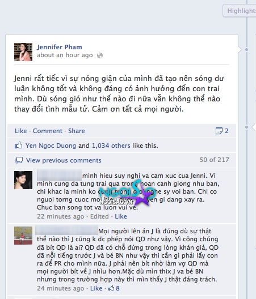The image size is (256, 299).
Task: Click the thumbs-up icon beside Yen Ngoc Duong
Action: click(x=19, y=146)
